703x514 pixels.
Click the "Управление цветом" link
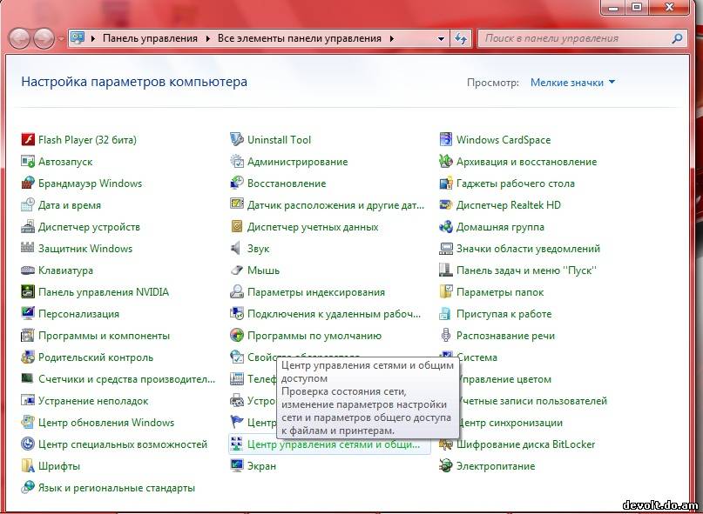tap(505, 379)
